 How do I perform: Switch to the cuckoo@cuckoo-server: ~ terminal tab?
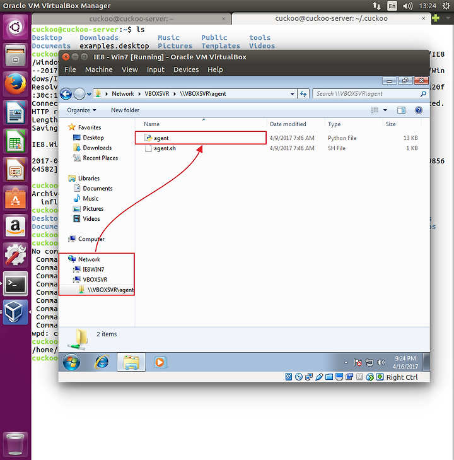pos(131,19)
